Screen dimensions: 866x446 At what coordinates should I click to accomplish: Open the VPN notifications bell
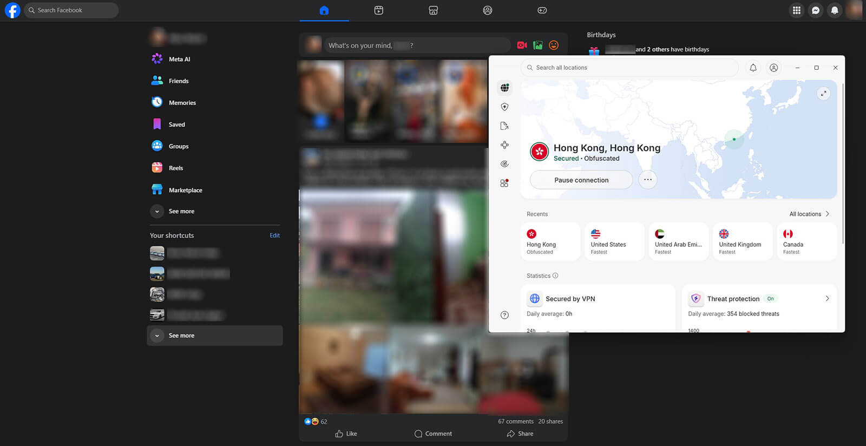pyautogui.click(x=753, y=68)
